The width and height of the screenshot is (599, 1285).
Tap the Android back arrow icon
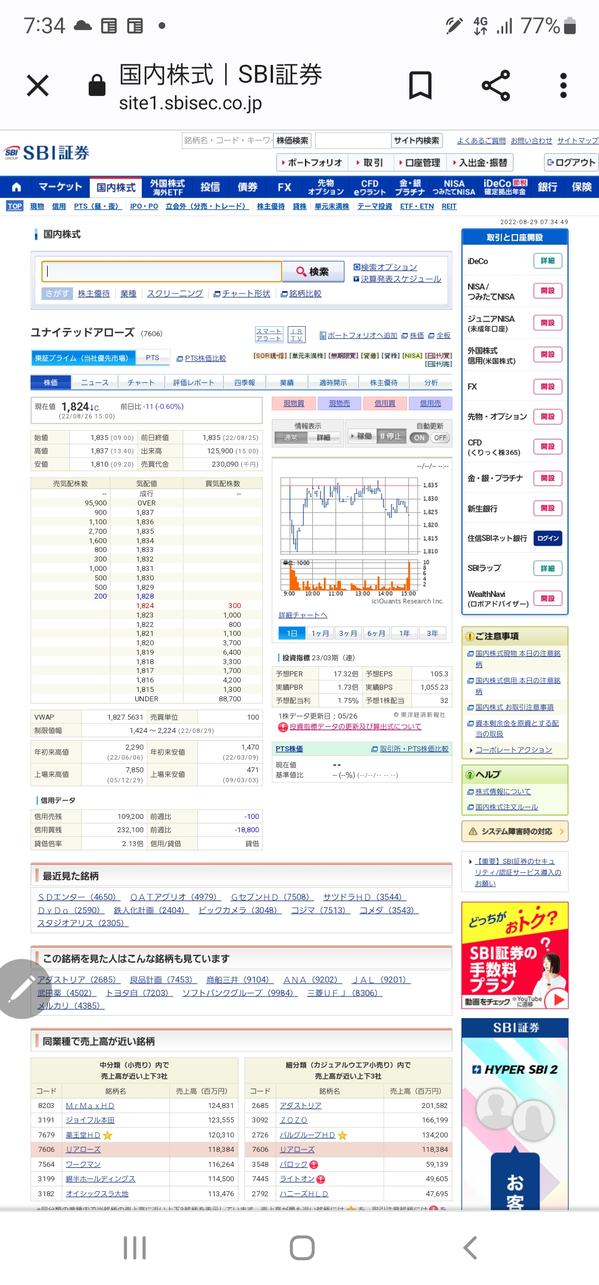(x=470, y=1248)
